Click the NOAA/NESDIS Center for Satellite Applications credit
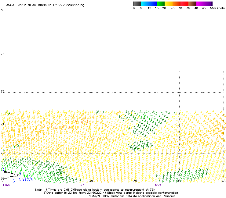This screenshot has height=198, width=226. point(132,196)
